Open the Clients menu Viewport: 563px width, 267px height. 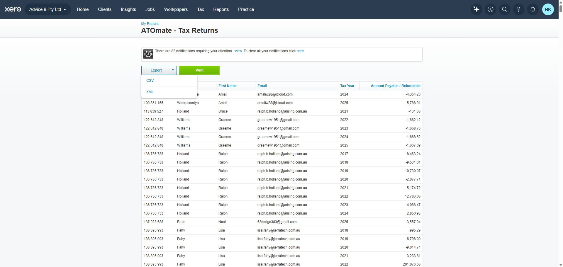point(105,9)
